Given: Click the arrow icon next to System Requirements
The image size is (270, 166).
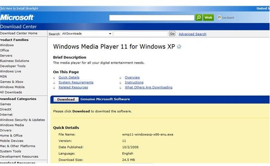Looking at the screenshot, I should (x=54, y=83).
